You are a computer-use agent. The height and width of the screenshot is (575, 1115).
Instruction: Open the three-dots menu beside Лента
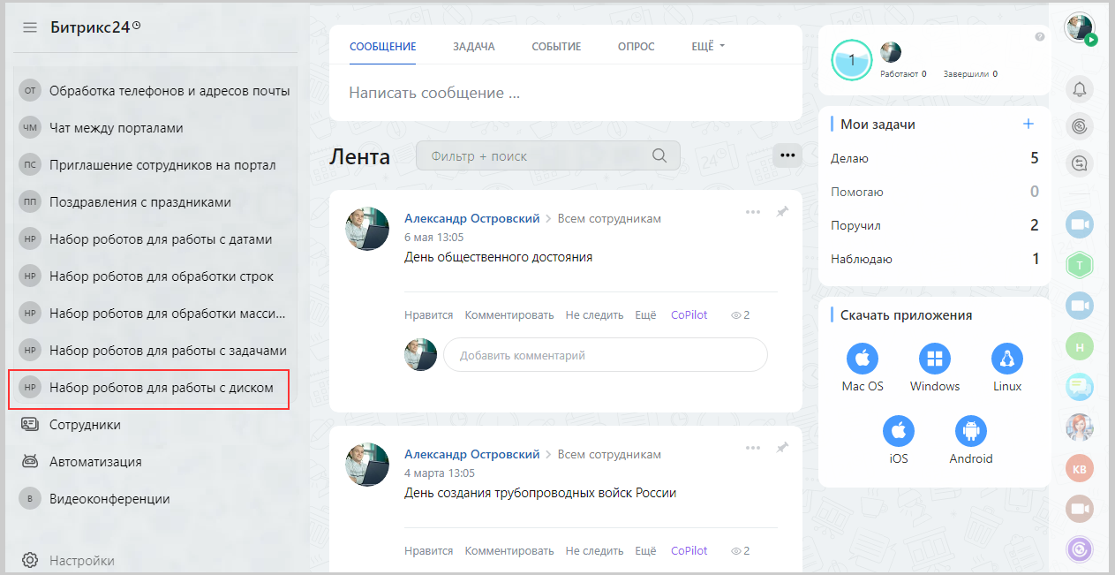[x=787, y=155]
